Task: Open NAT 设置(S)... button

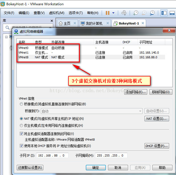Action: pyautogui.click(x=157, y=119)
